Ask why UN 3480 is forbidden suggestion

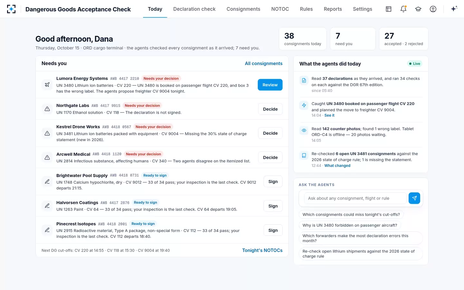pyautogui.click(x=350, y=225)
